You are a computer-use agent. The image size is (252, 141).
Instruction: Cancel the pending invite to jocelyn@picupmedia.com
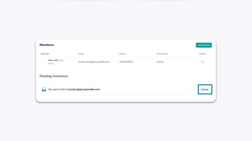click(x=205, y=89)
